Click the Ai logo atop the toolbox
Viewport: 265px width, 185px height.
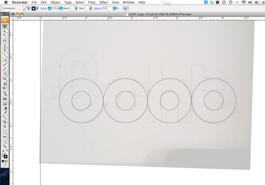(x=5, y=21)
